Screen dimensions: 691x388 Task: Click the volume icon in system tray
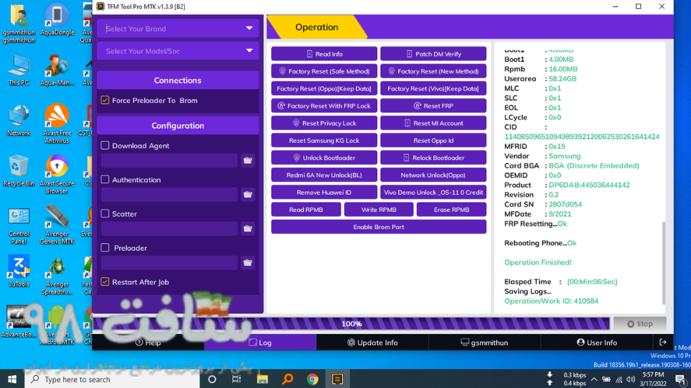(631, 379)
